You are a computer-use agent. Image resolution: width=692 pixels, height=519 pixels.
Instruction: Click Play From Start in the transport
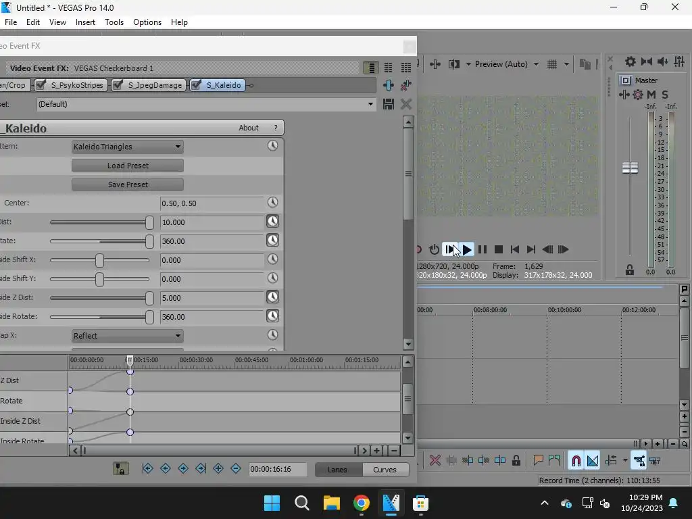pos(450,249)
